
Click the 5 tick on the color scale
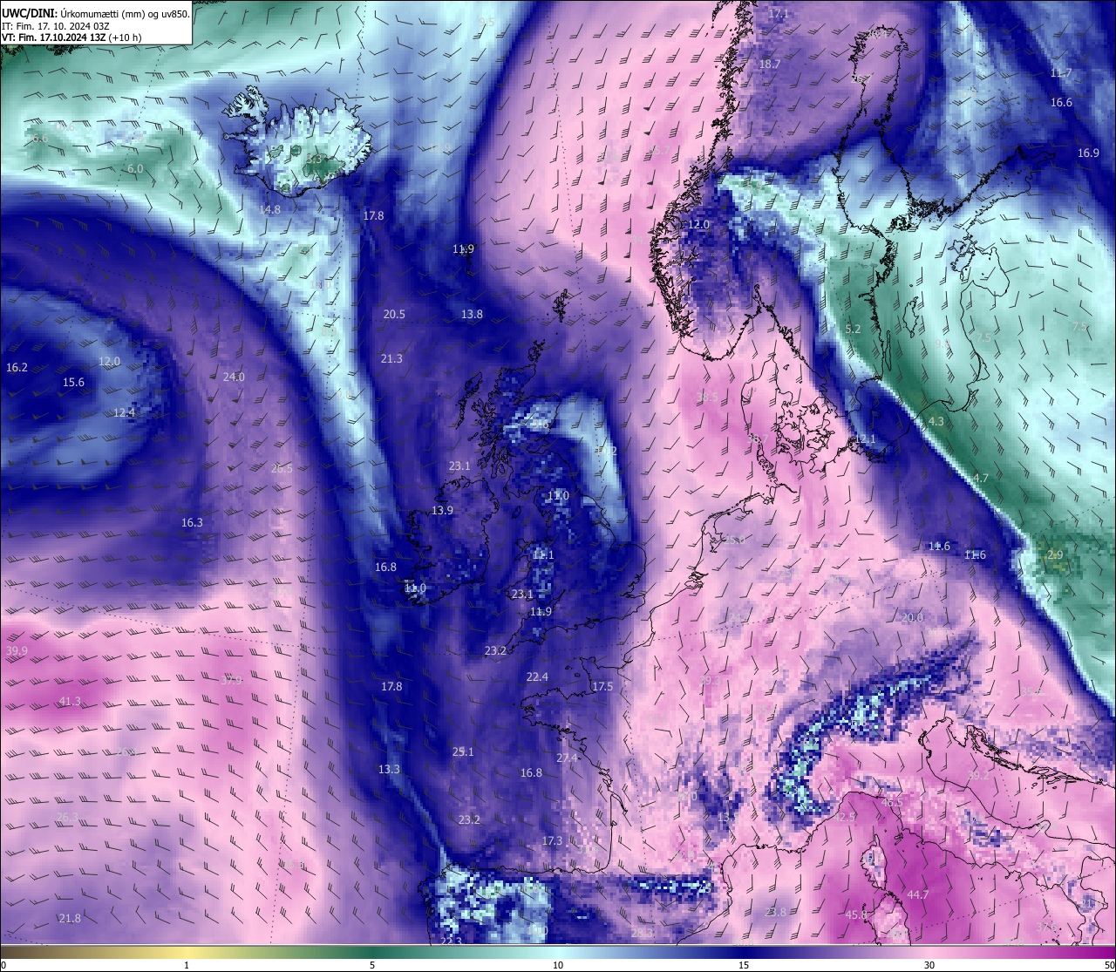372,965
